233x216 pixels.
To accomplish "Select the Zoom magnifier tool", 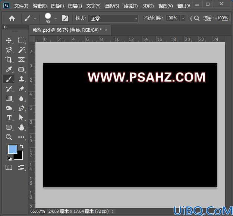I will click(9, 137).
